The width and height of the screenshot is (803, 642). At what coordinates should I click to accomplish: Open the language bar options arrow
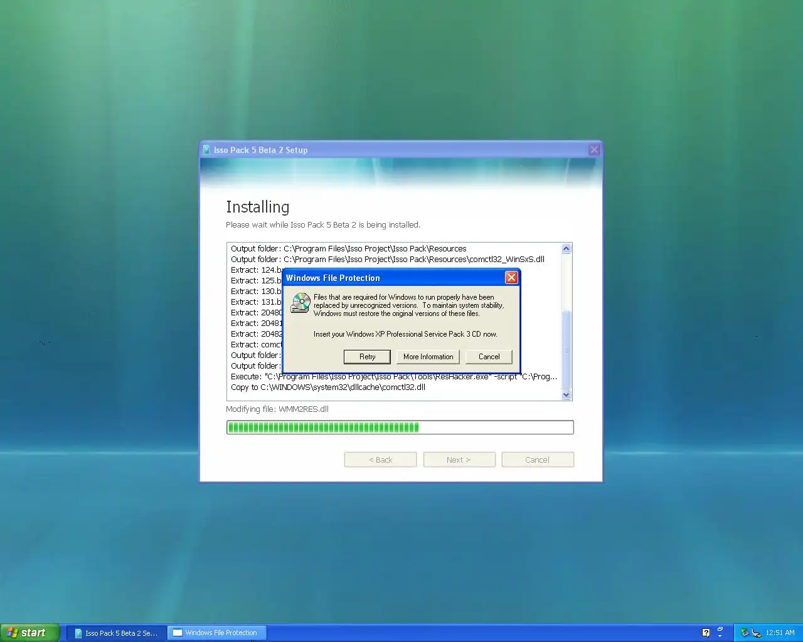(720, 636)
